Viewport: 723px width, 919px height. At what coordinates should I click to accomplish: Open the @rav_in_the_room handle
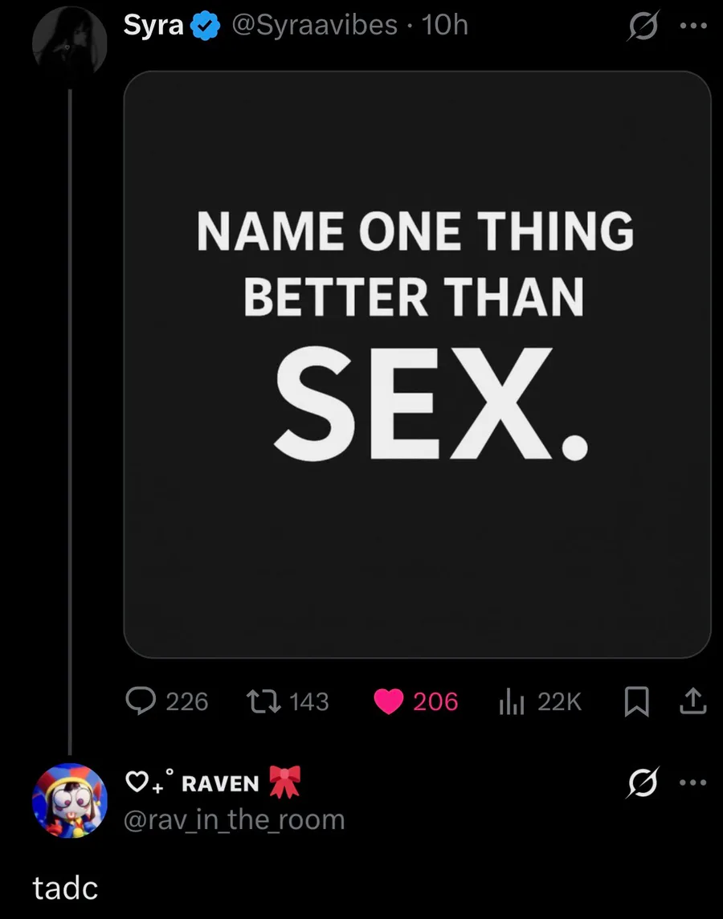(x=235, y=819)
